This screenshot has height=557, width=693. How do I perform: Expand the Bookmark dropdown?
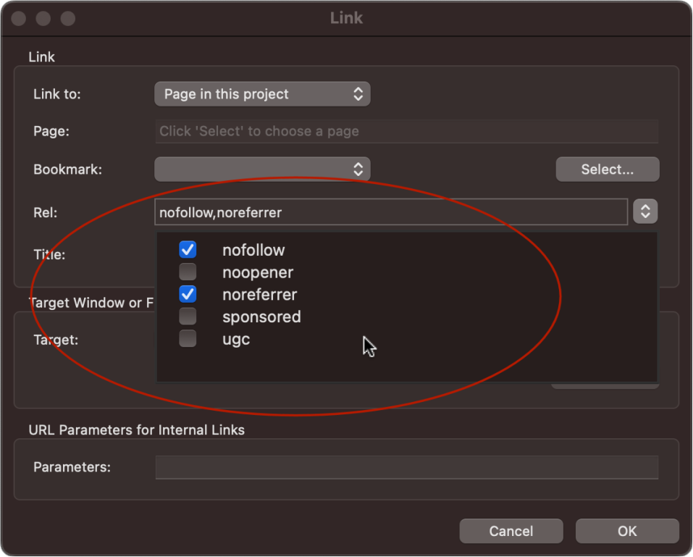click(x=262, y=169)
